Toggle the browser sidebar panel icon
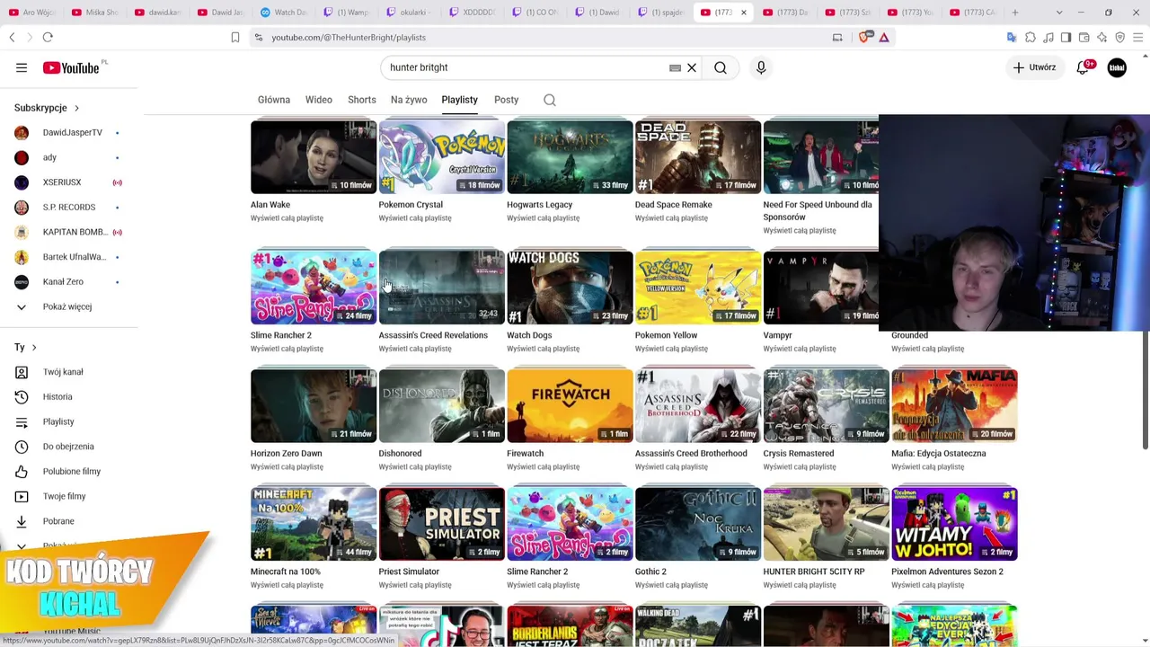 point(1066,38)
